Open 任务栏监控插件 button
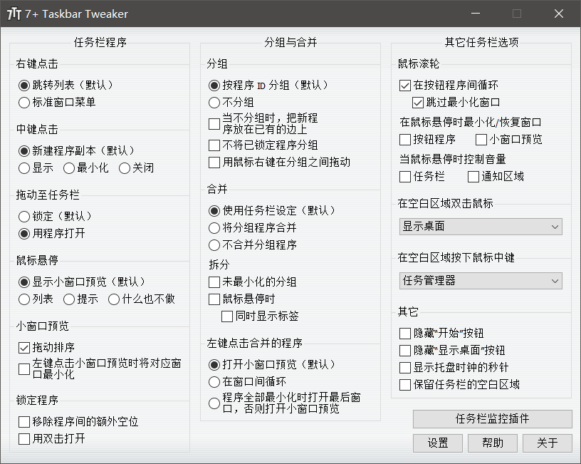 [492, 419]
